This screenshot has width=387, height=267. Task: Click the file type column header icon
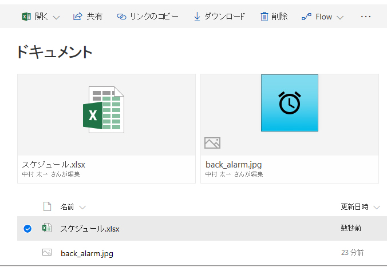click(47, 206)
